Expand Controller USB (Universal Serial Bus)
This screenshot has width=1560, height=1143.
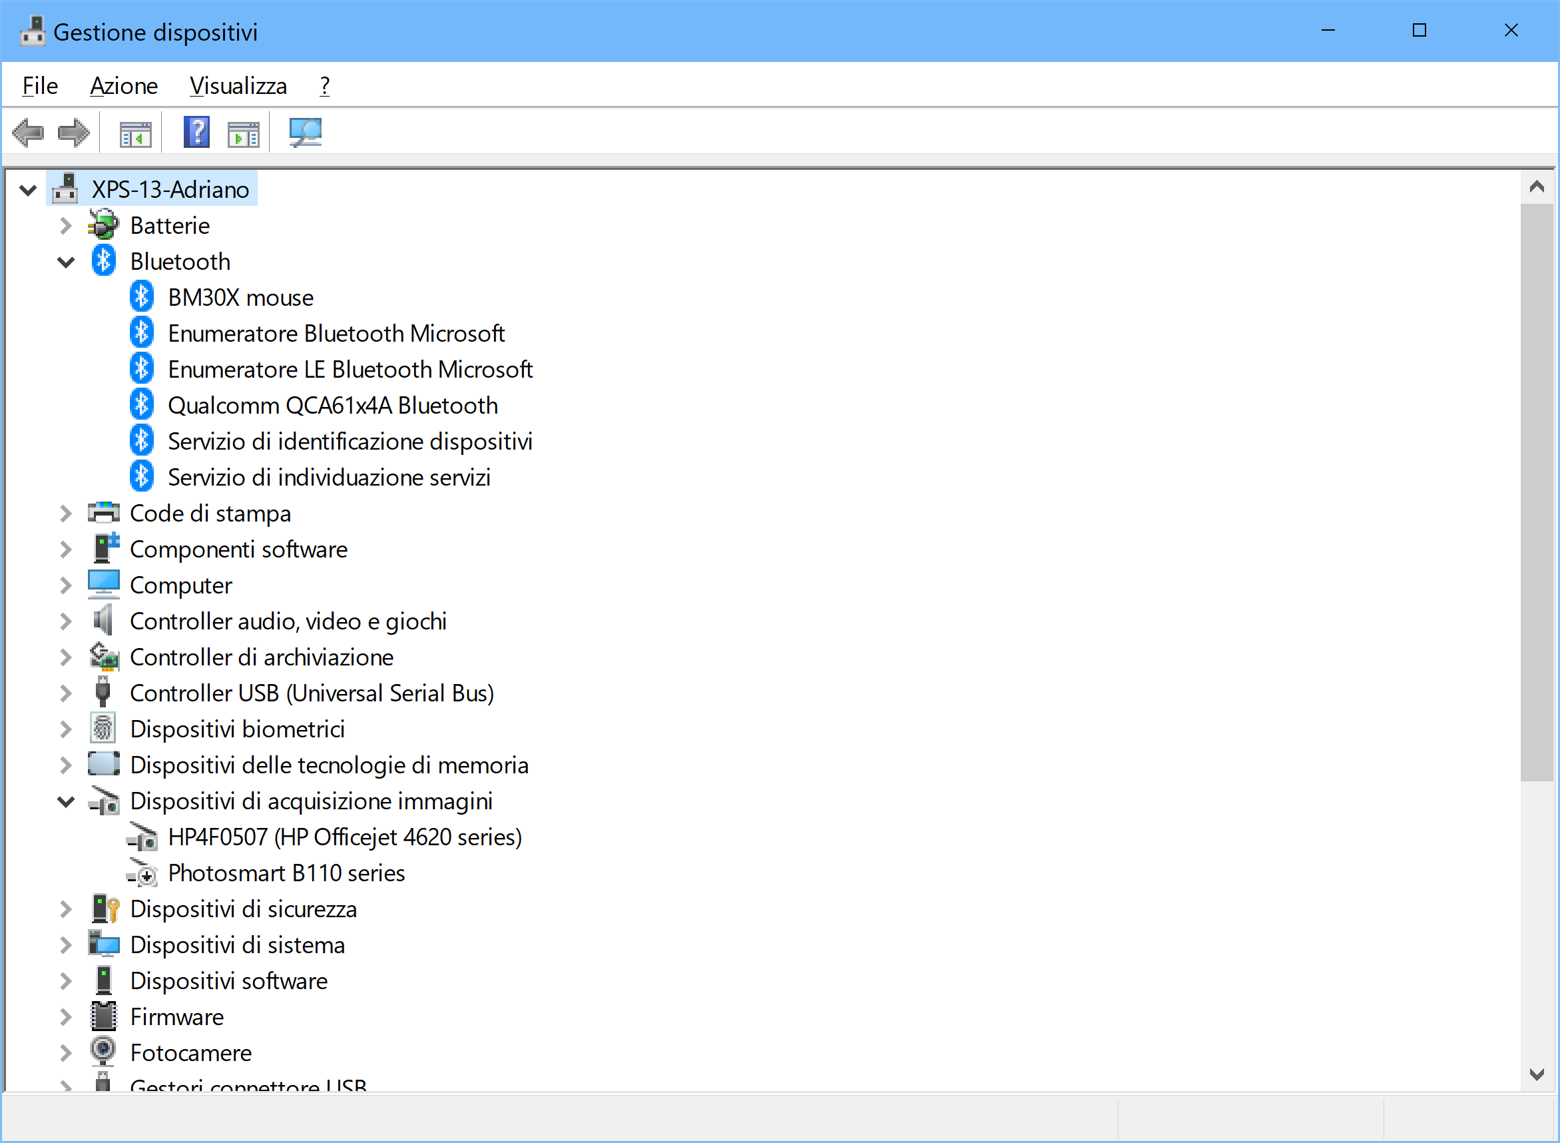[x=66, y=693]
